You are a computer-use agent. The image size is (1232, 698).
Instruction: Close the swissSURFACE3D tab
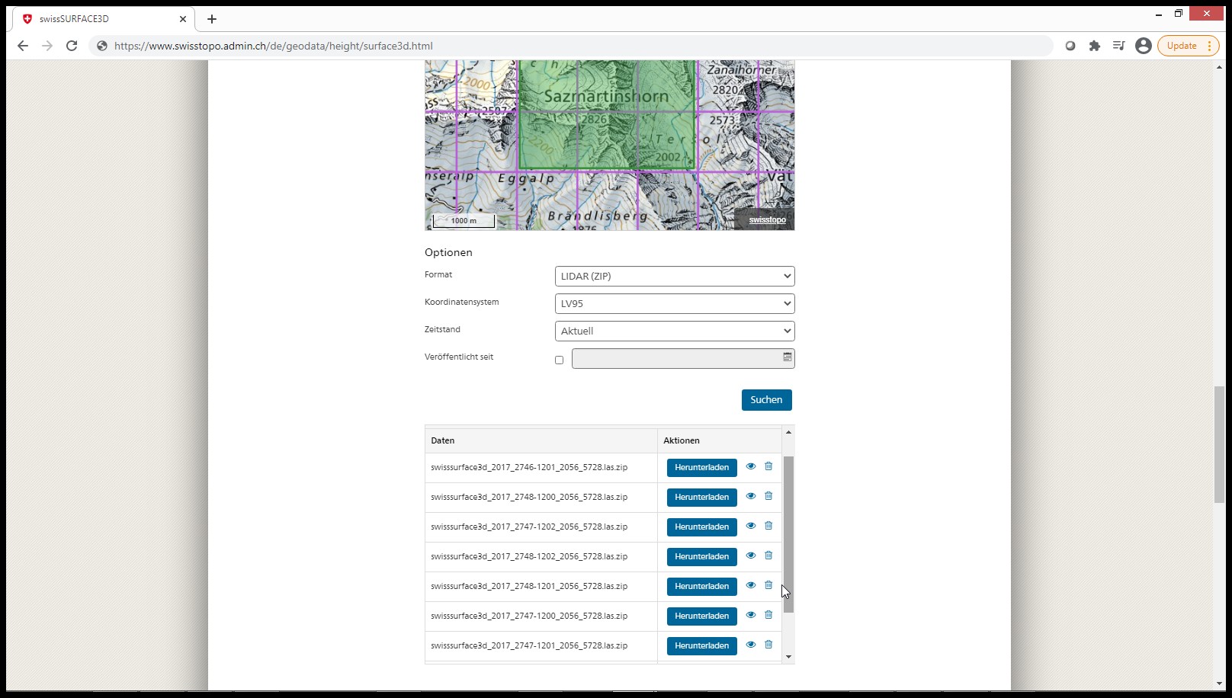pos(183,19)
